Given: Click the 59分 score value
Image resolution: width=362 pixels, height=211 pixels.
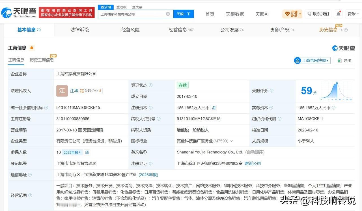Looking at the screenshot, I should point(309,91).
